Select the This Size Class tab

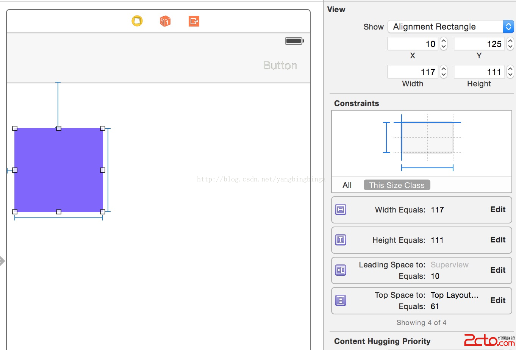(397, 185)
